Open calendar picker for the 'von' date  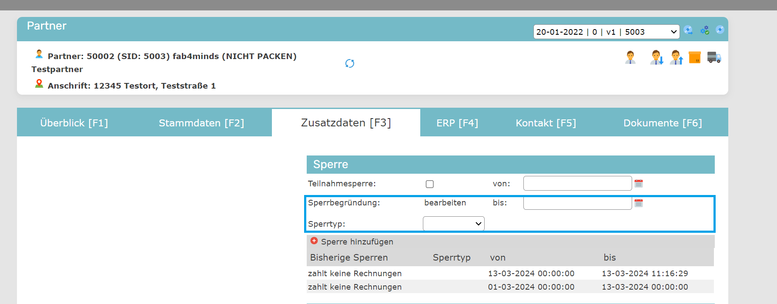click(x=639, y=183)
